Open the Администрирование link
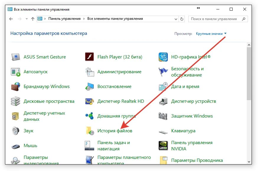Image resolution: width=258 pixels, height=171 pixels. tap(119, 72)
